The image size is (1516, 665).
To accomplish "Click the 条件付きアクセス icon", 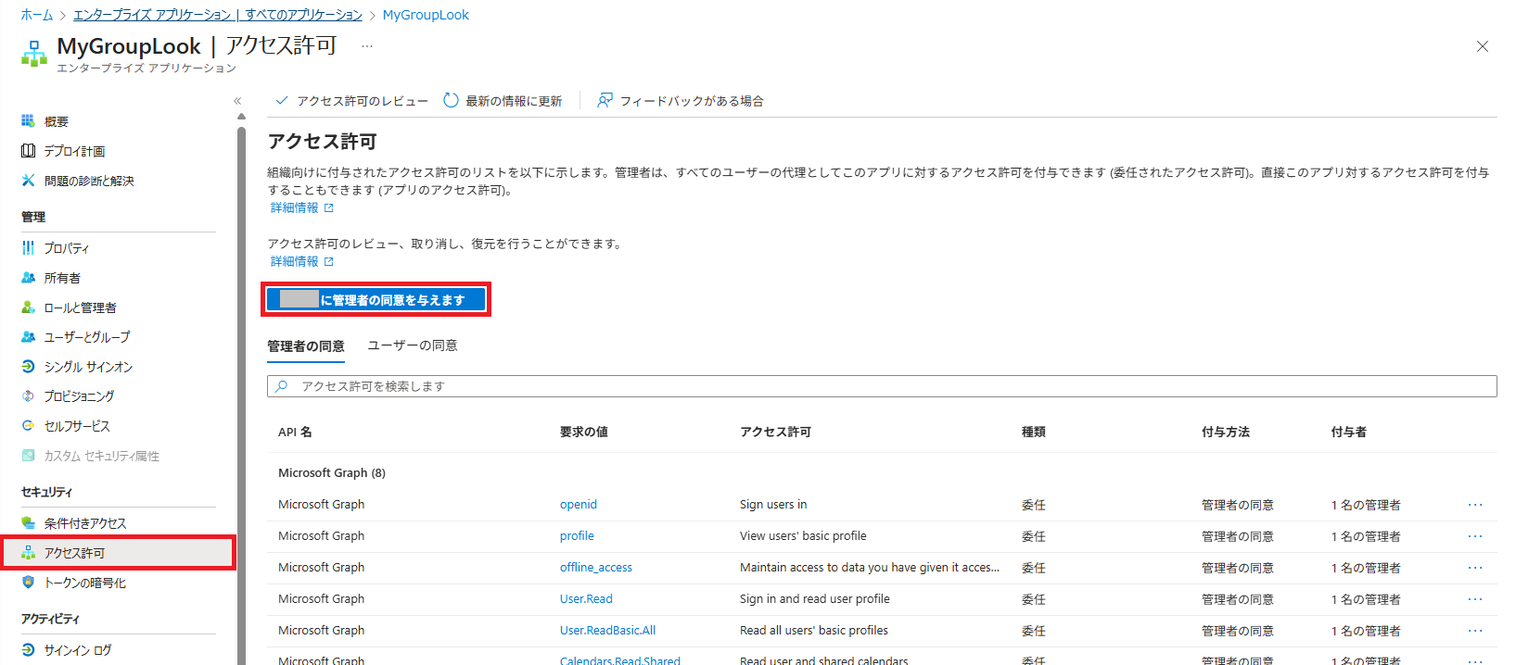I will (x=28, y=523).
